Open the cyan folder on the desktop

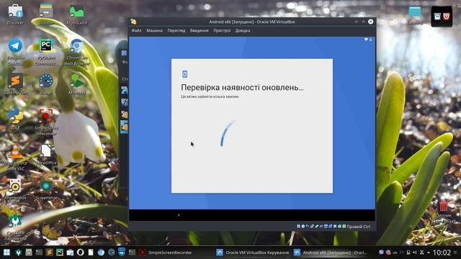click(415, 12)
